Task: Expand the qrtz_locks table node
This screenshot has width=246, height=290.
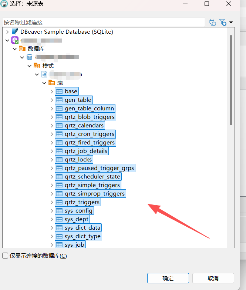Action: click(52, 159)
